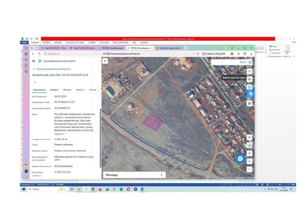299x211 pixels.
Task: Open browser history clock sidebar icon
Action: [26, 48]
